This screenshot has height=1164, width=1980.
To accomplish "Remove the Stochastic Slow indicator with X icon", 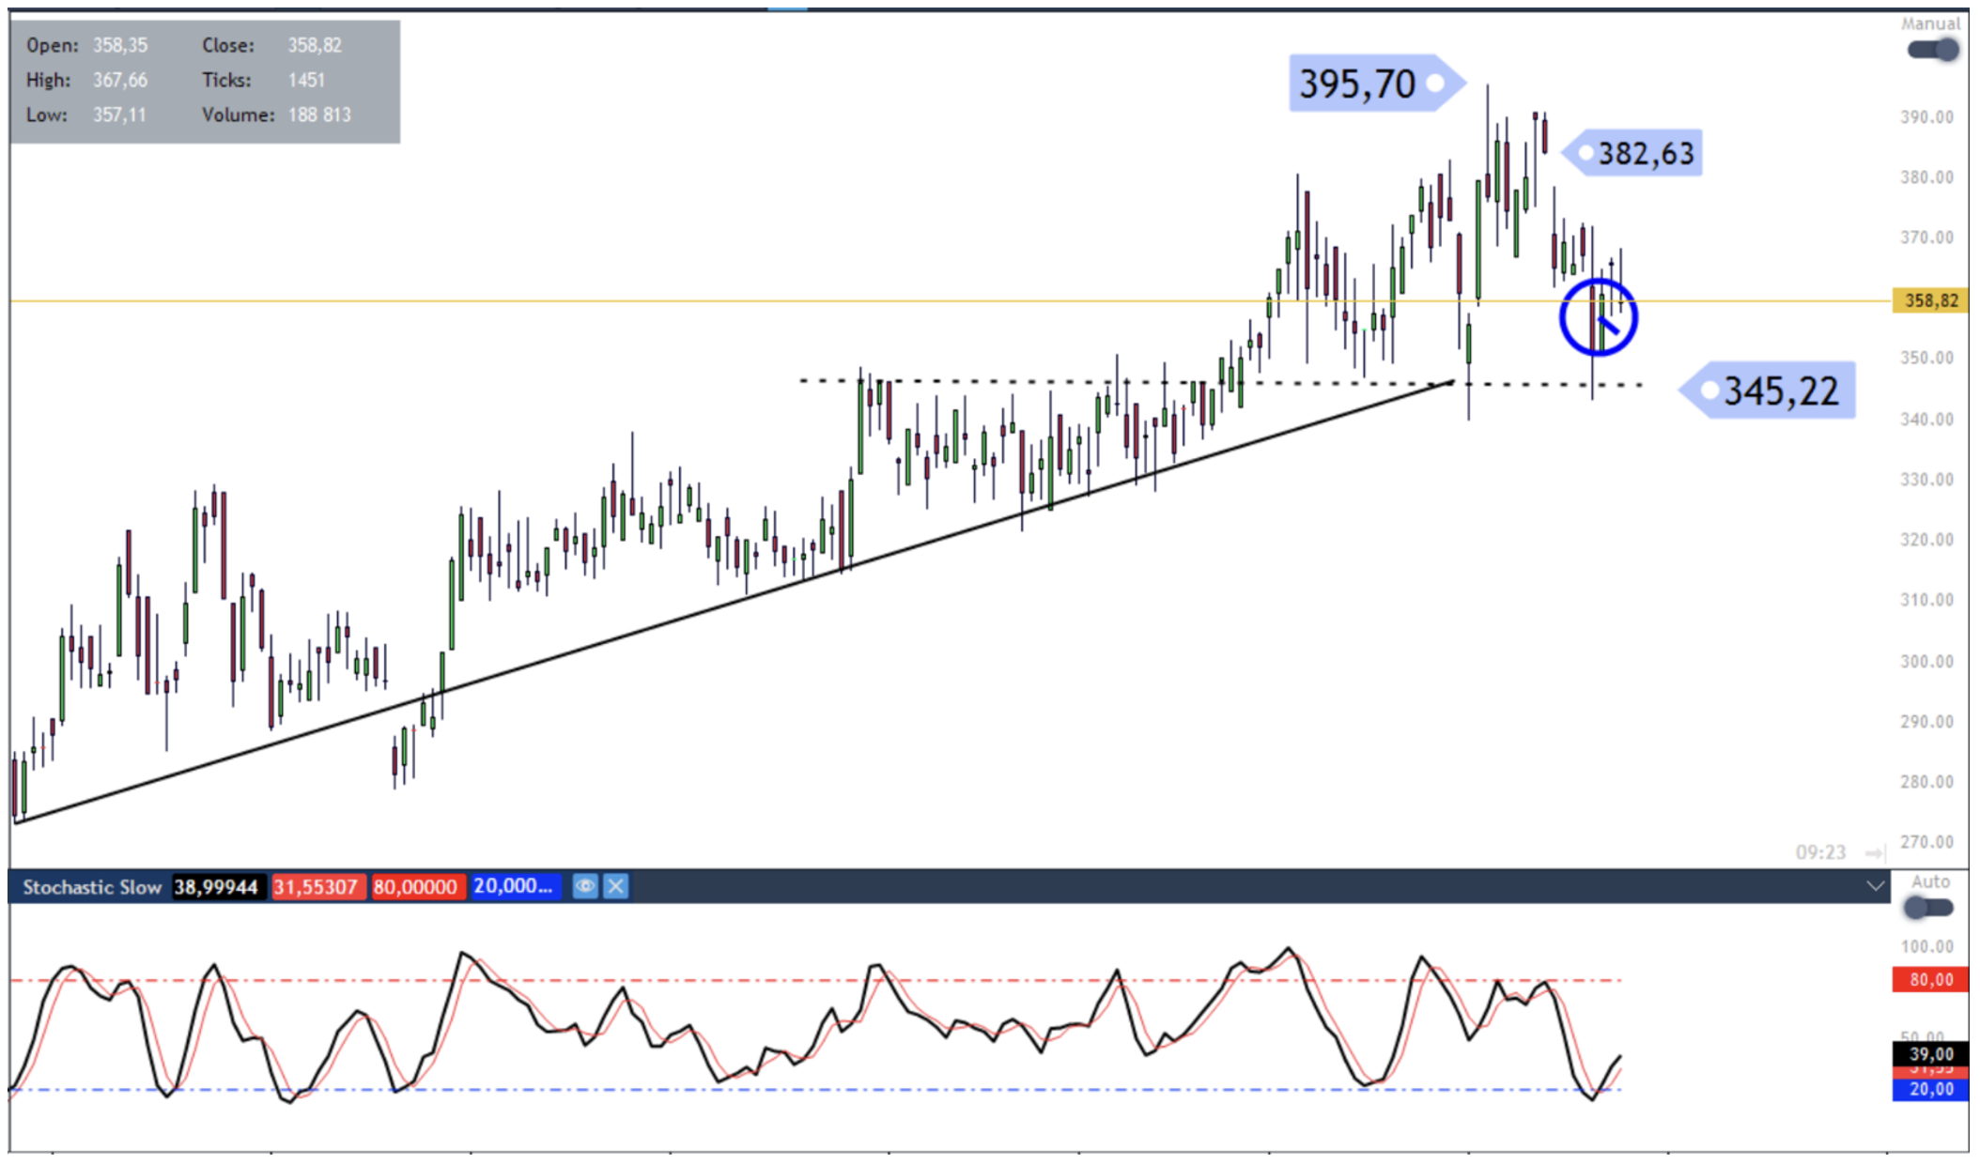I will [x=615, y=886].
